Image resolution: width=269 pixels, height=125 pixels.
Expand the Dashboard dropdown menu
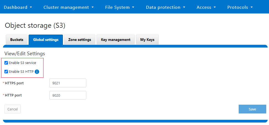pos(18,7)
